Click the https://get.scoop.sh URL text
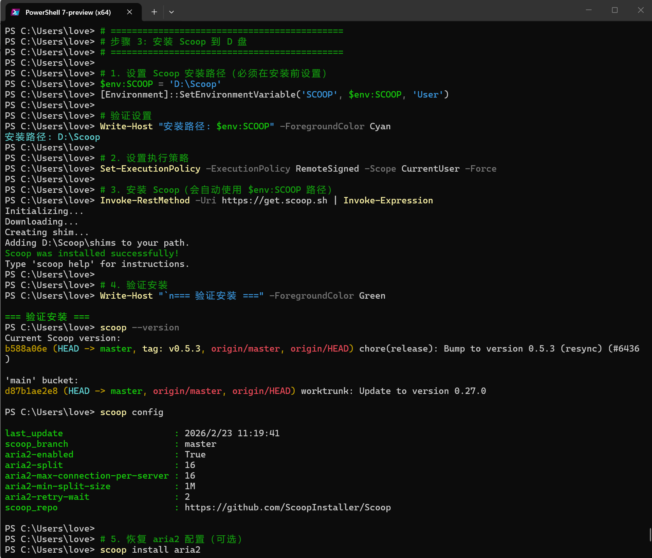 point(275,200)
